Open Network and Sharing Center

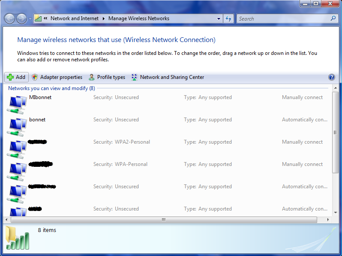pyautogui.click(x=168, y=77)
